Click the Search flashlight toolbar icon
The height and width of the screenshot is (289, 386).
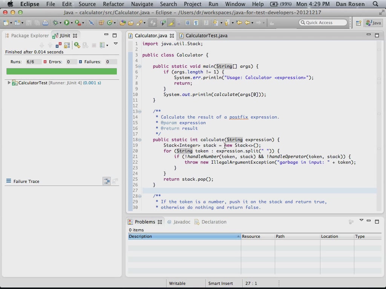139,23
